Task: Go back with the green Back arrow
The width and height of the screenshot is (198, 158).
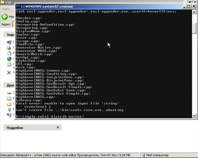Action: [x=5, y=17]
